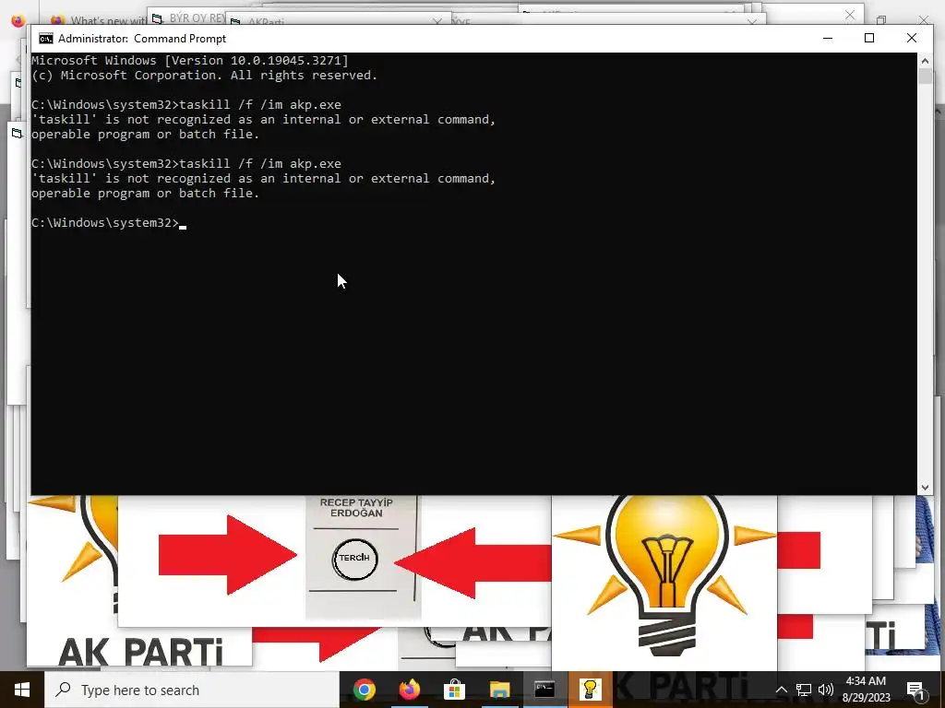Maximize the Command Prompt window
This screenshot has height=708, width=945.
[x=869, y=38]
